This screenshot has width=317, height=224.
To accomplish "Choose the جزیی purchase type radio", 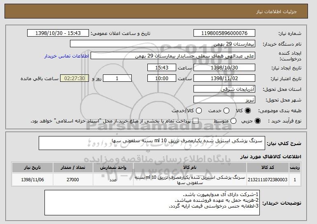I will coord(258,121).
